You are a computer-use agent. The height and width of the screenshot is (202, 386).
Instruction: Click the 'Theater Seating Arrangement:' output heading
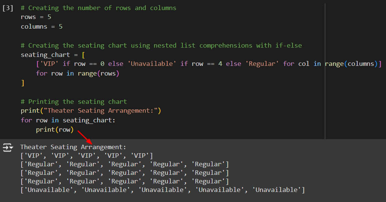click(x=73, y=147)
